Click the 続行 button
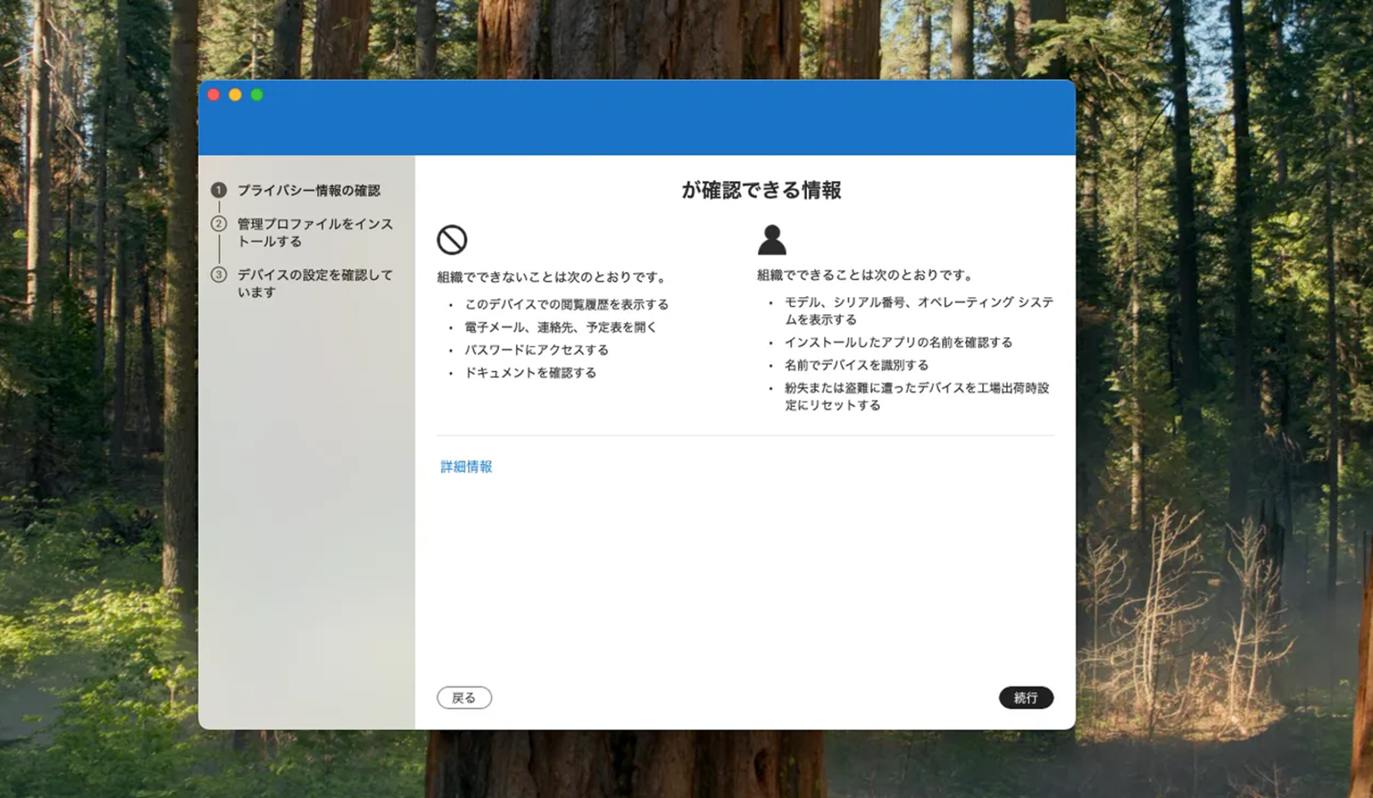Image resolution: width=1373 pixels, height=798 pixels. (1026, 697)
